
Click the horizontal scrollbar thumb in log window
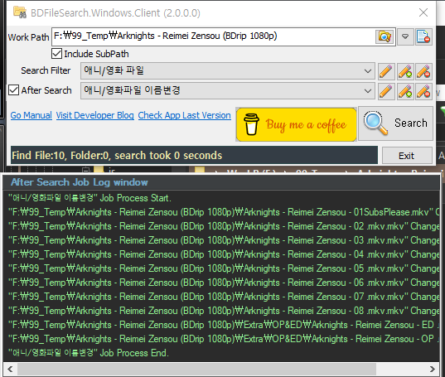pyautogui.click(x=196, y=369)
